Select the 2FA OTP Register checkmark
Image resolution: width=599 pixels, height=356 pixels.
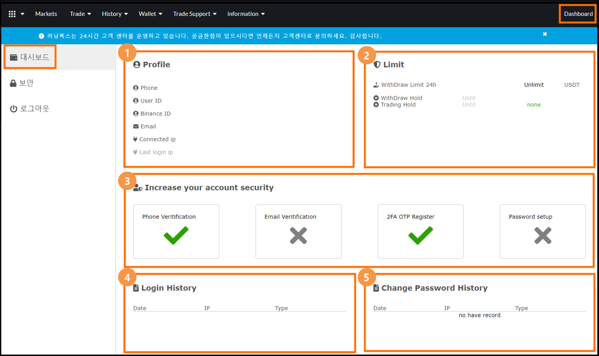[x=420, y=235]
